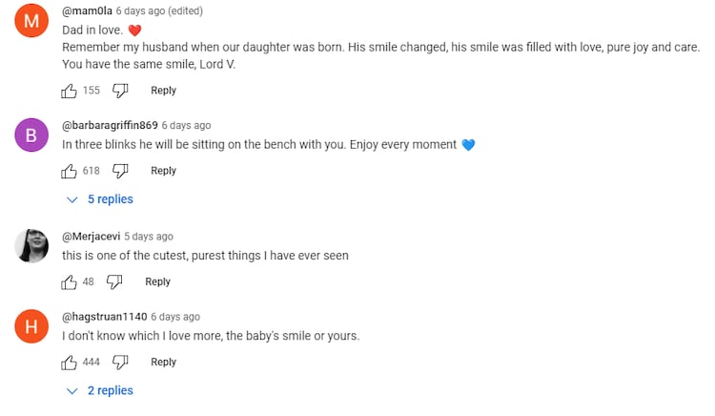
Task: Like the comment by @mam0la
Action: click(x=70, y=91)
